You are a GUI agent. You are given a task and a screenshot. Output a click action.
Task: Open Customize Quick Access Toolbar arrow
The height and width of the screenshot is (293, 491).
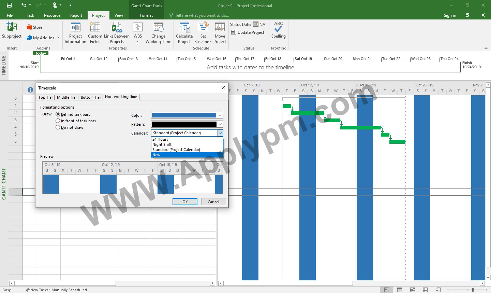(x=70, y=5)
